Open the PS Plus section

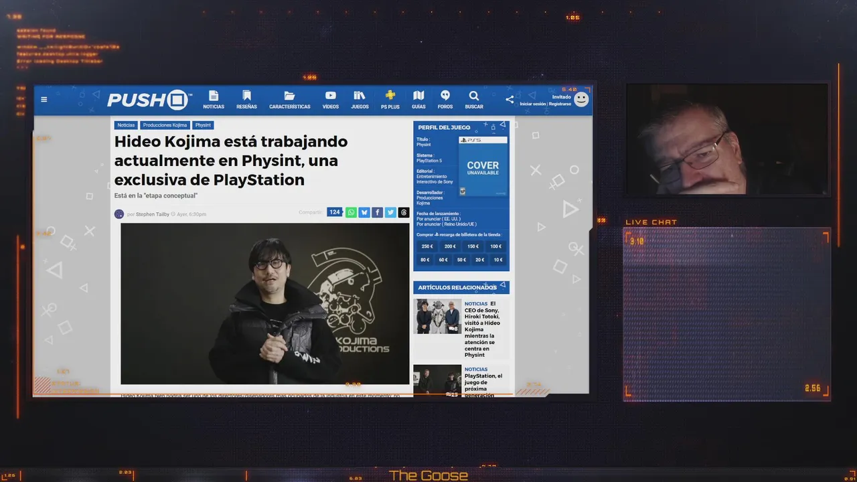click(x=390, y=100)
